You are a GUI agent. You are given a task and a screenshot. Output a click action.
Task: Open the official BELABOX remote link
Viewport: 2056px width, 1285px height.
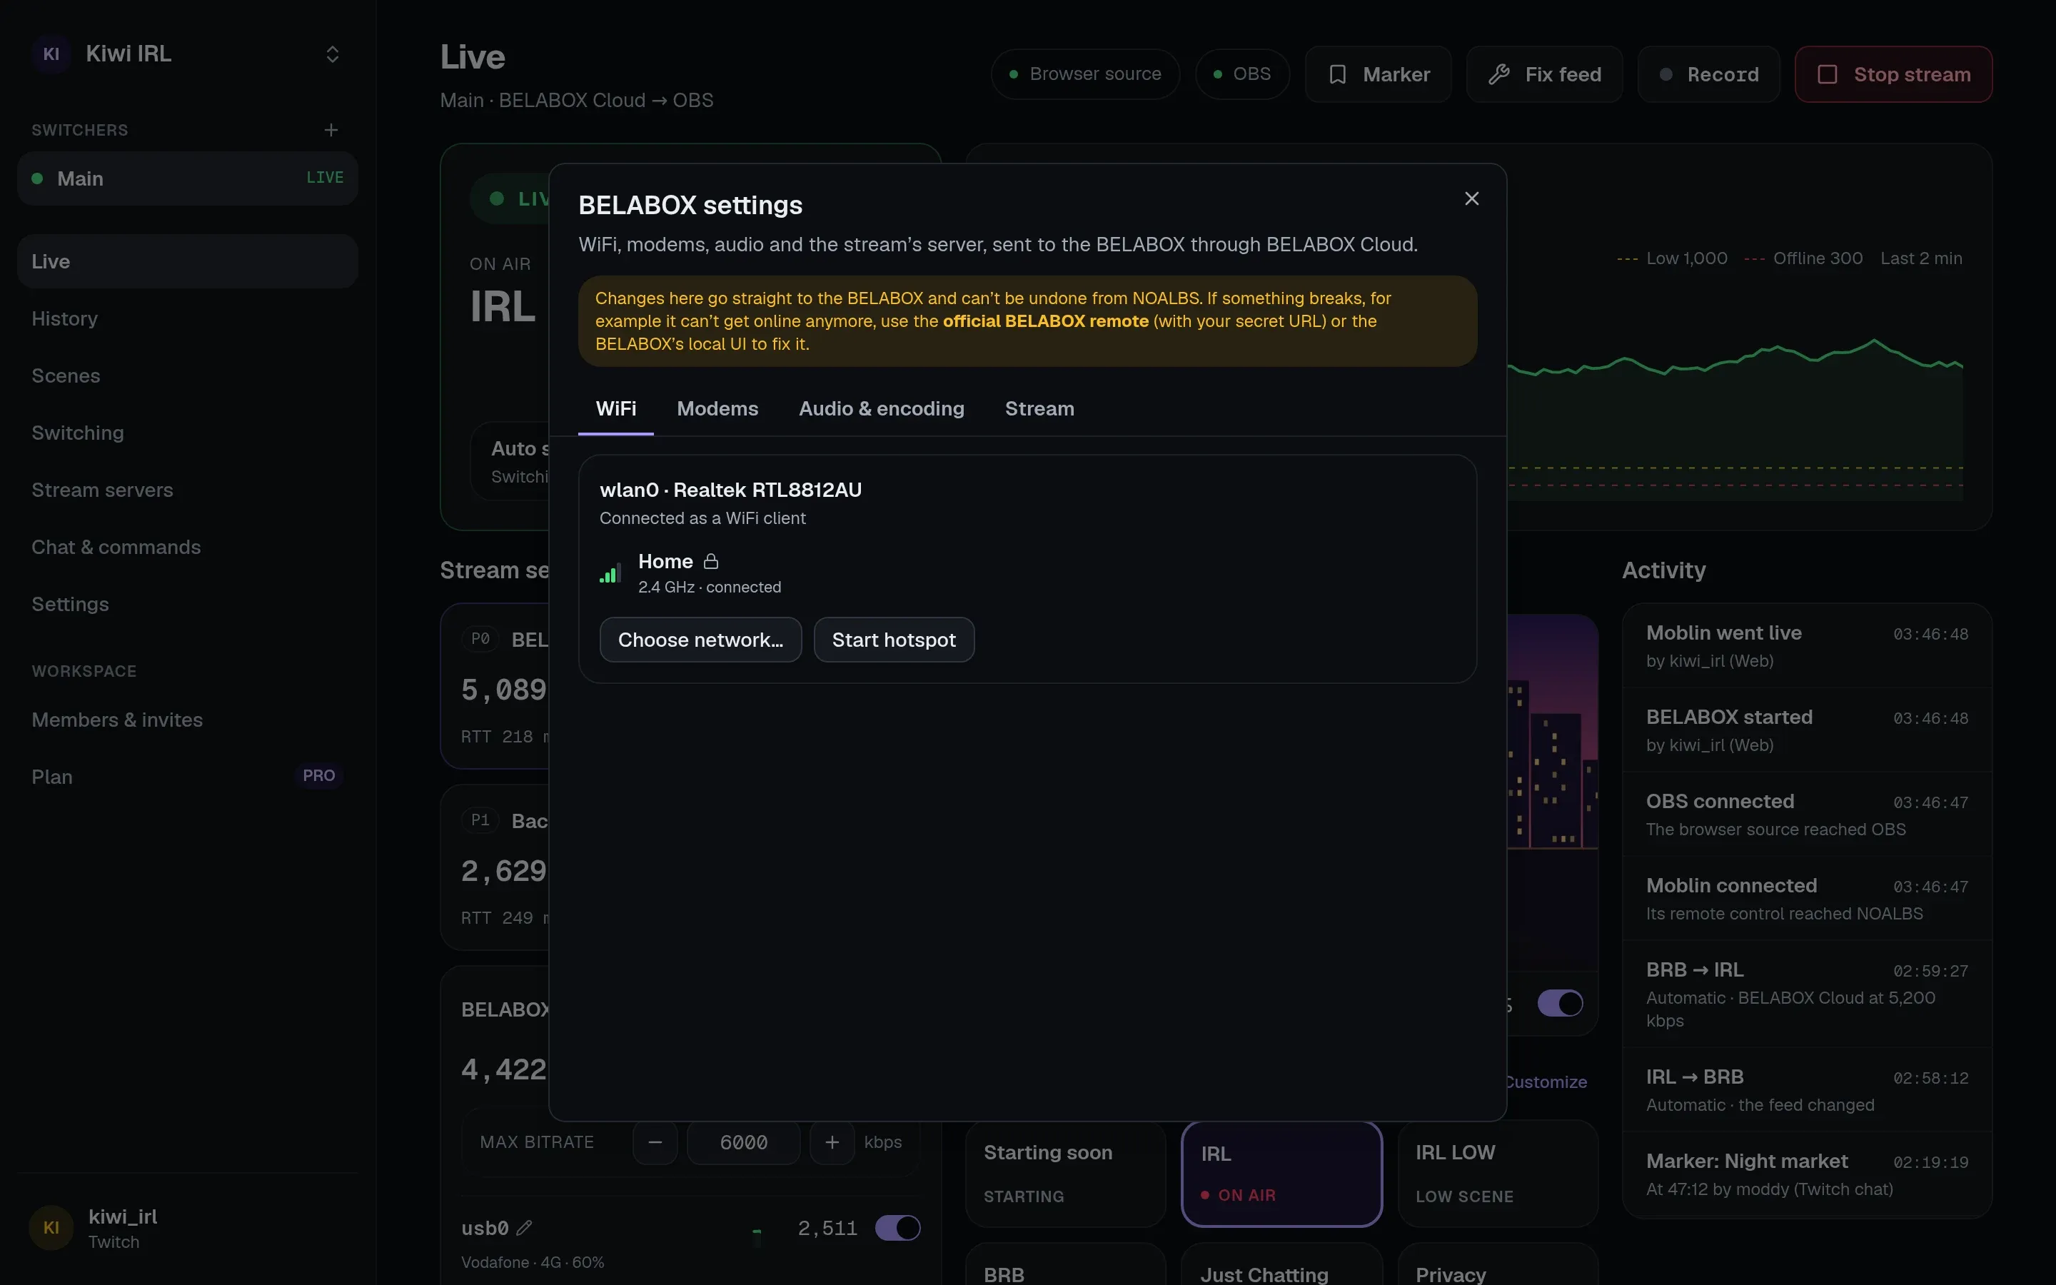(x=1045, y=321)
